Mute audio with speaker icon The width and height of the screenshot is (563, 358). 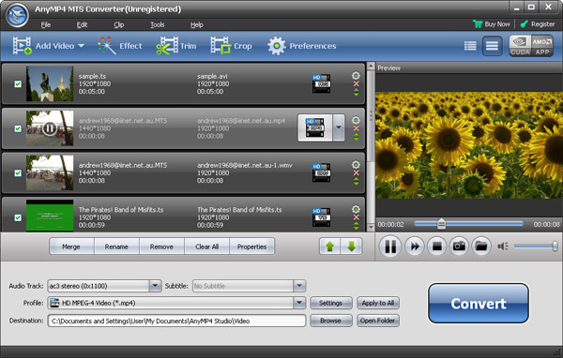[503, 246]
